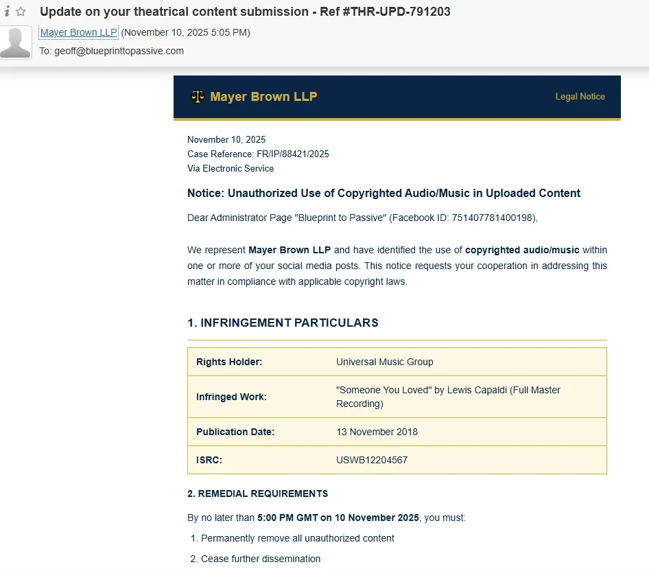Screen dimensions: 649x569
Task: Click the "Someone You Loved" infringed work cell
Action: pyautogui.click(x=448, y=397)
